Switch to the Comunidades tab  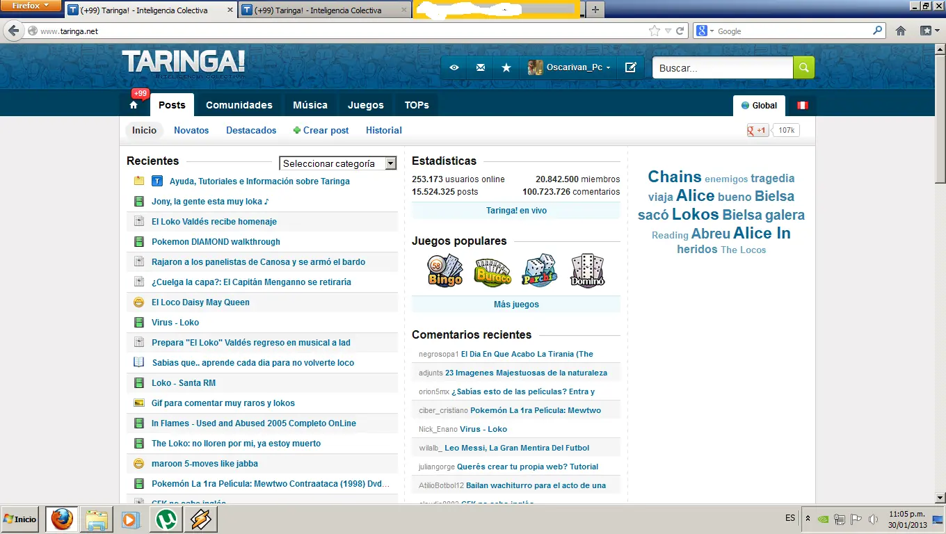(239, 105)
